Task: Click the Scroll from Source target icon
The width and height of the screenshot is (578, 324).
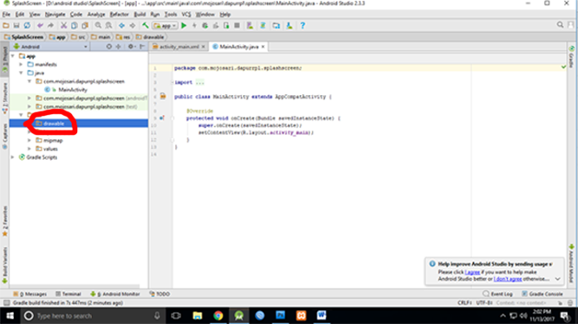Action: click(108, 47)
